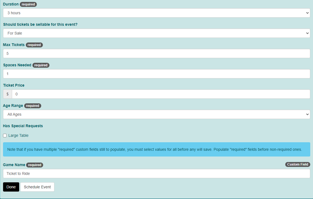The height and width of the screenshot is (199, 313).
Task: Click the required badge next to Spaces Needed
Action: coord(41,65)
